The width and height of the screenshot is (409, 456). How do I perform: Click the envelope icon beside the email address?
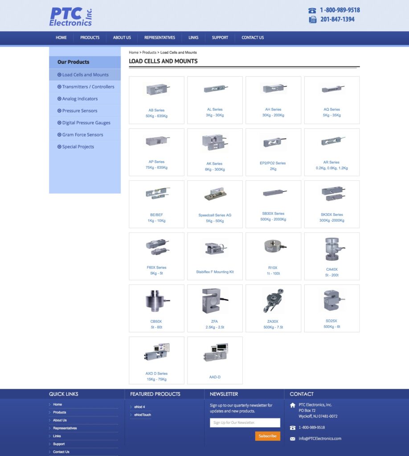pos(293,439)
